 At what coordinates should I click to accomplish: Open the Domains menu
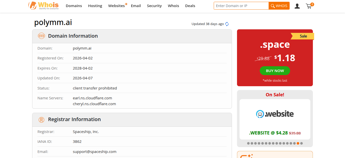tap(74, 6)
